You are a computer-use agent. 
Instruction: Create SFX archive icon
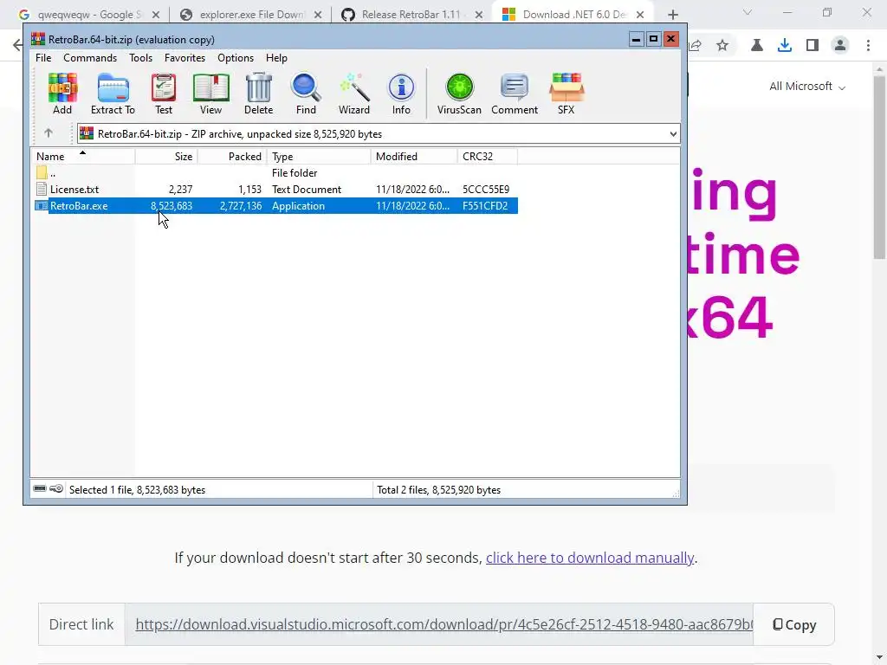tap(567, 94)
